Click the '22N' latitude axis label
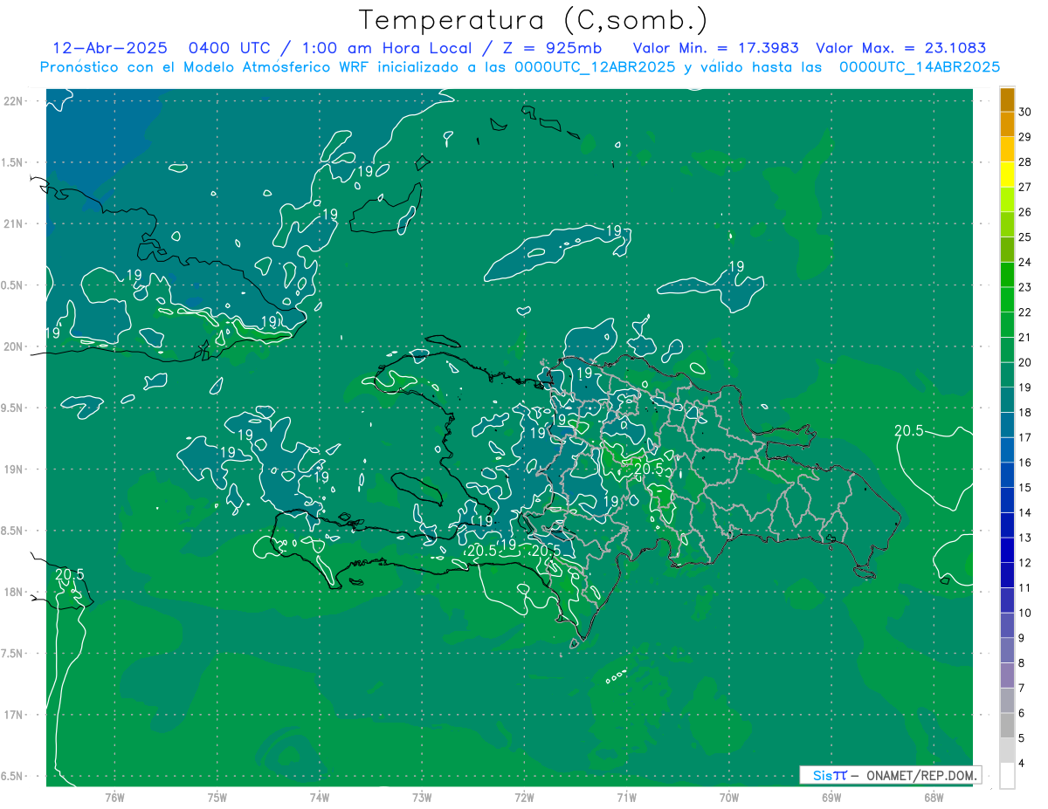 [13, 101]
